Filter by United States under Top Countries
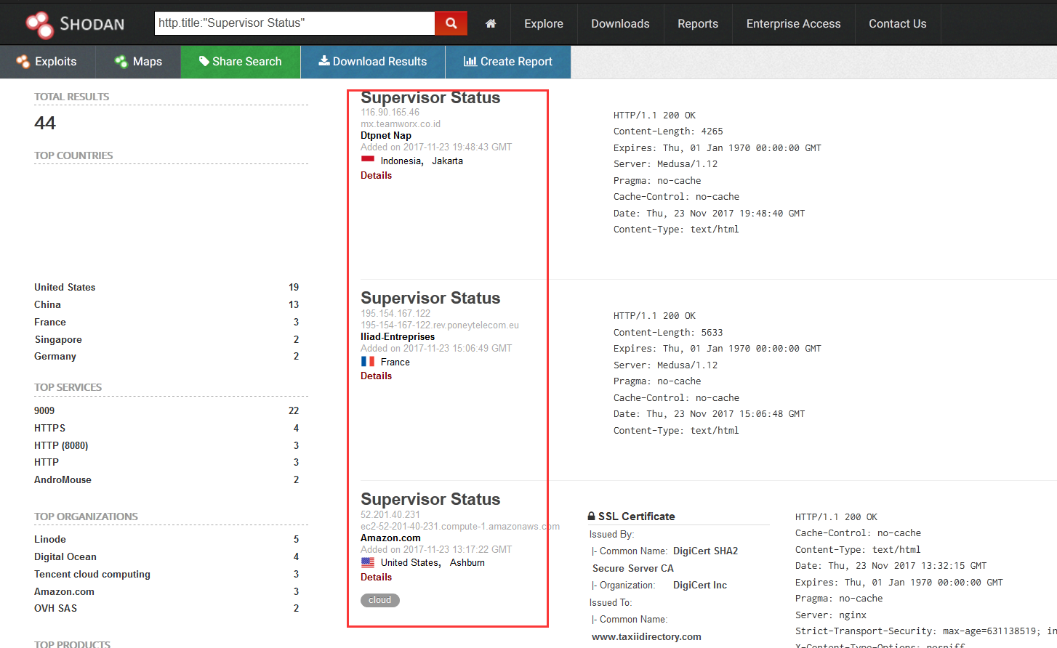The height and width of the screenshot is (648, 1057). tap(65, 287)
